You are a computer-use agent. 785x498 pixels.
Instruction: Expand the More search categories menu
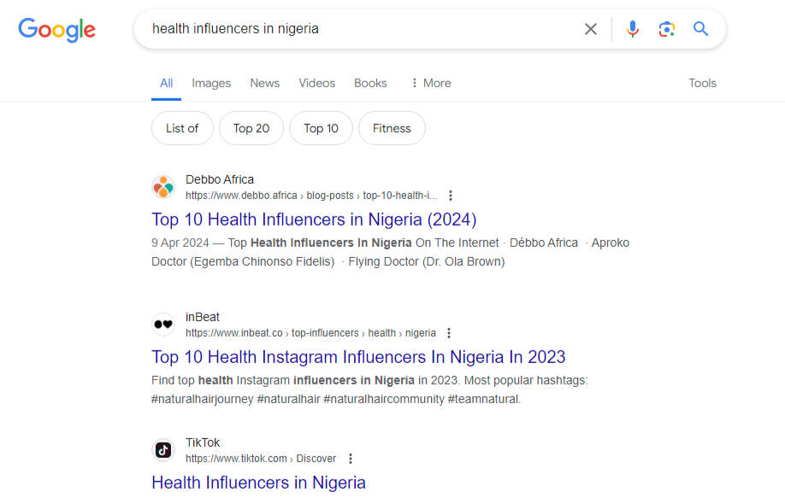tap(430, 83)
